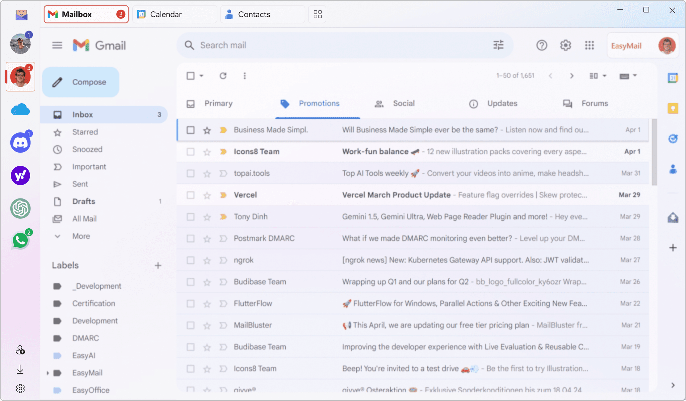Open Contacts side panel icon
Viewport: 686px width, 401px height.
coord(673,169)
